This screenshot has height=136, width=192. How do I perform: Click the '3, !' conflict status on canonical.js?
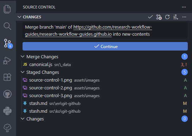click(x=184, y=64)
